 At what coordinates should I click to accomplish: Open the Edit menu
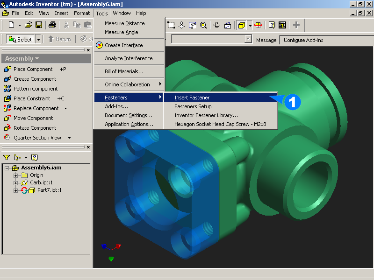click(x=29, y=13)
